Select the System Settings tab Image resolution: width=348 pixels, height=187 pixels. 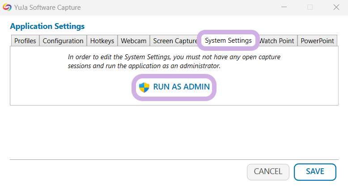point(228,41)
